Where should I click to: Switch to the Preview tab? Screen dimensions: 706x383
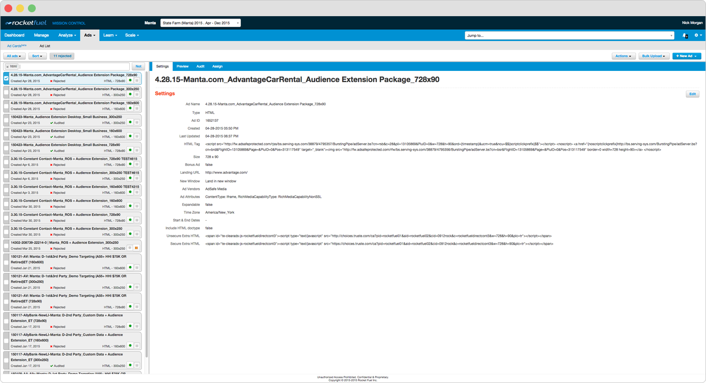coord(183,67)
